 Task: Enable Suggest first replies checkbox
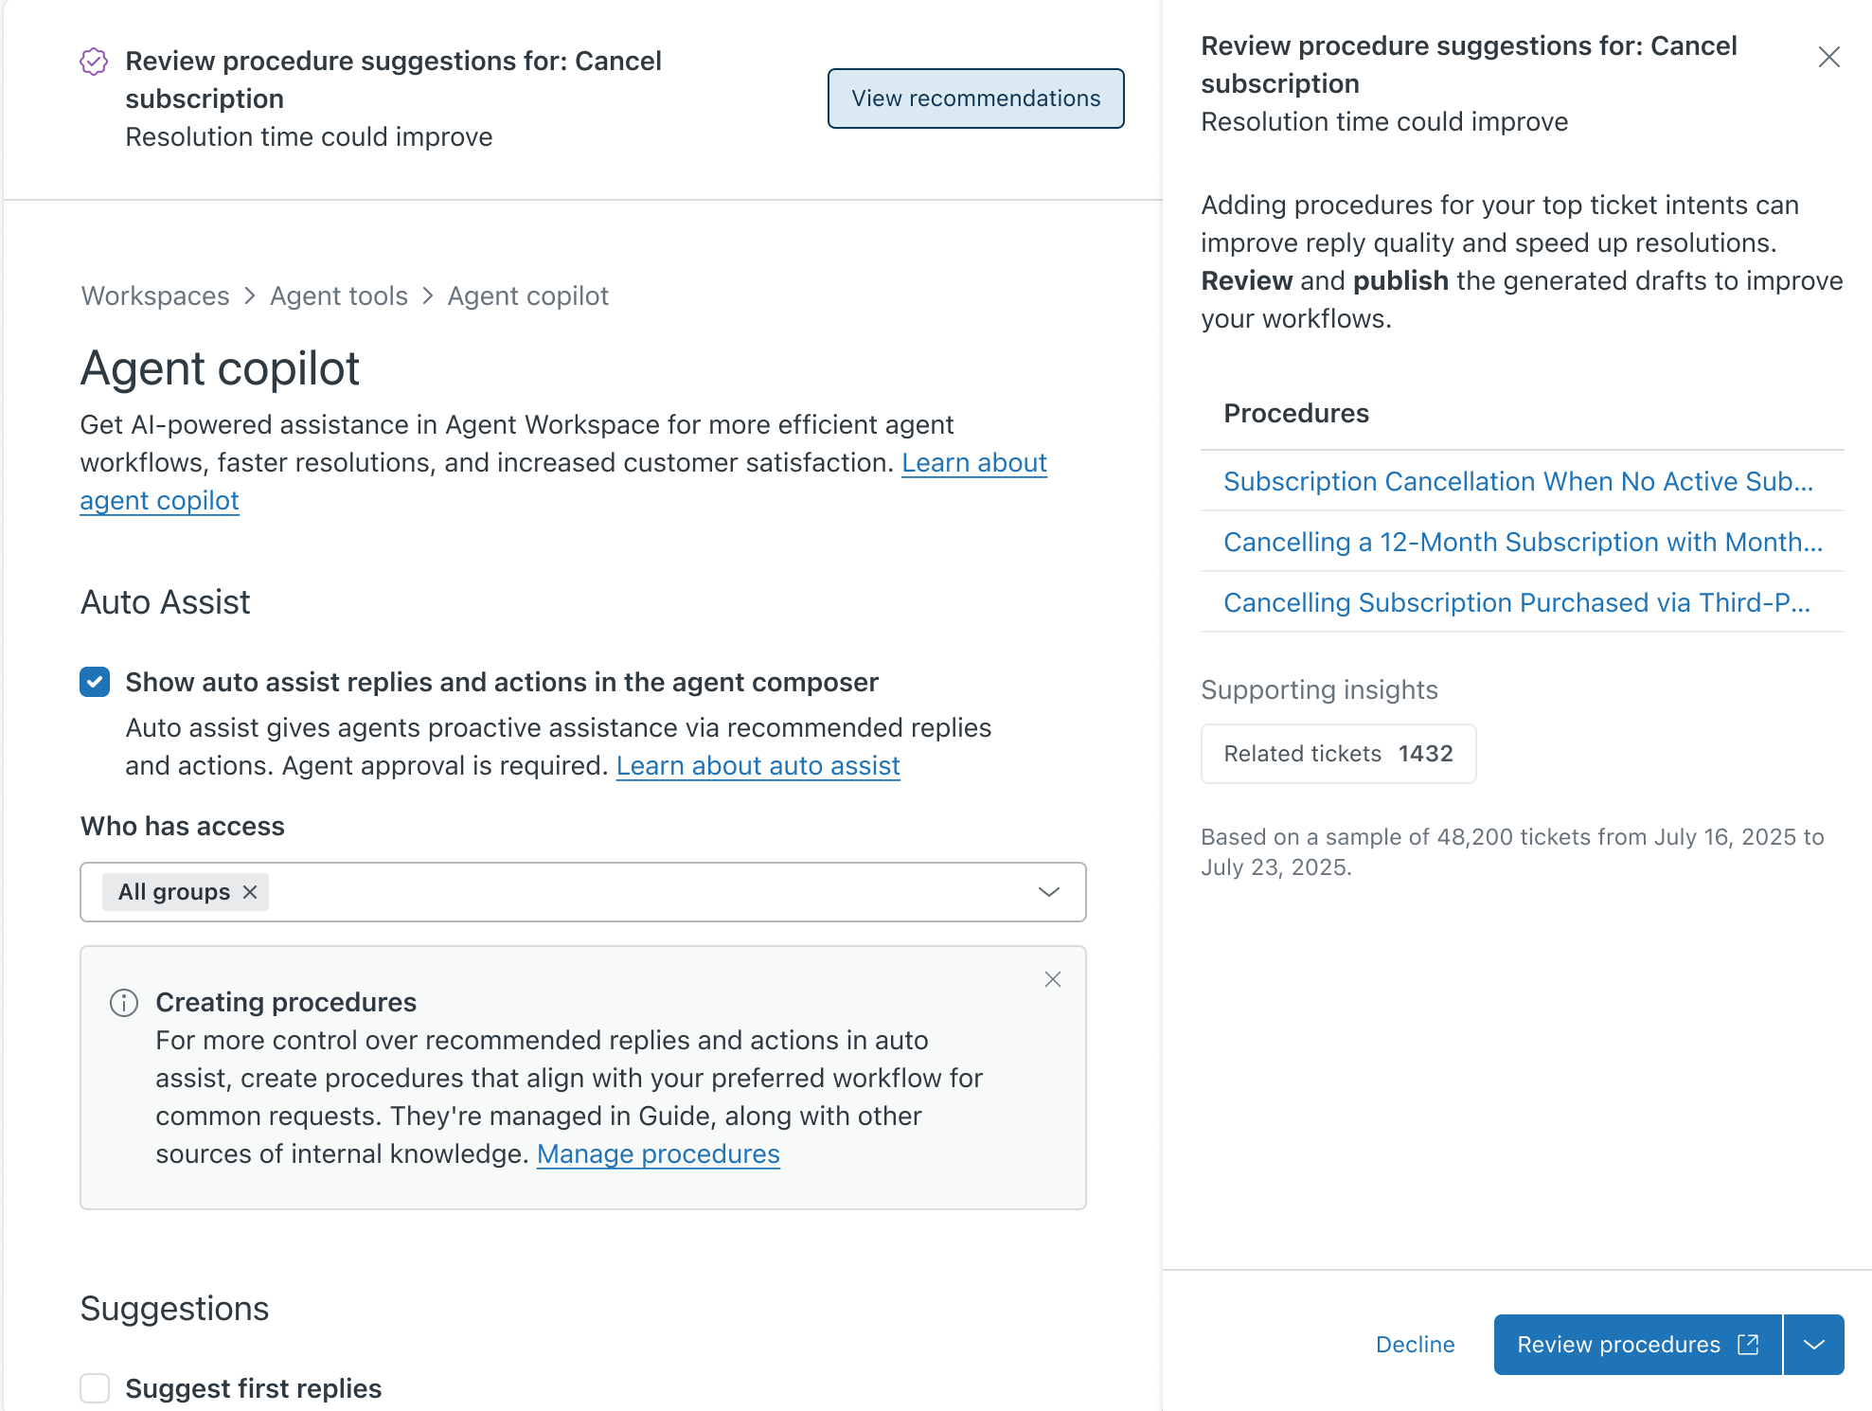(95, 1388)
